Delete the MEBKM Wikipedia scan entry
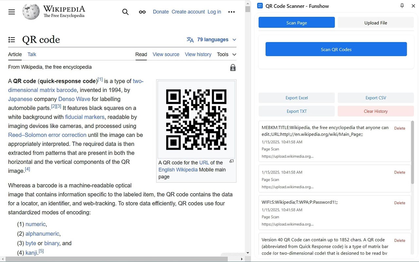 click(400, 128)
